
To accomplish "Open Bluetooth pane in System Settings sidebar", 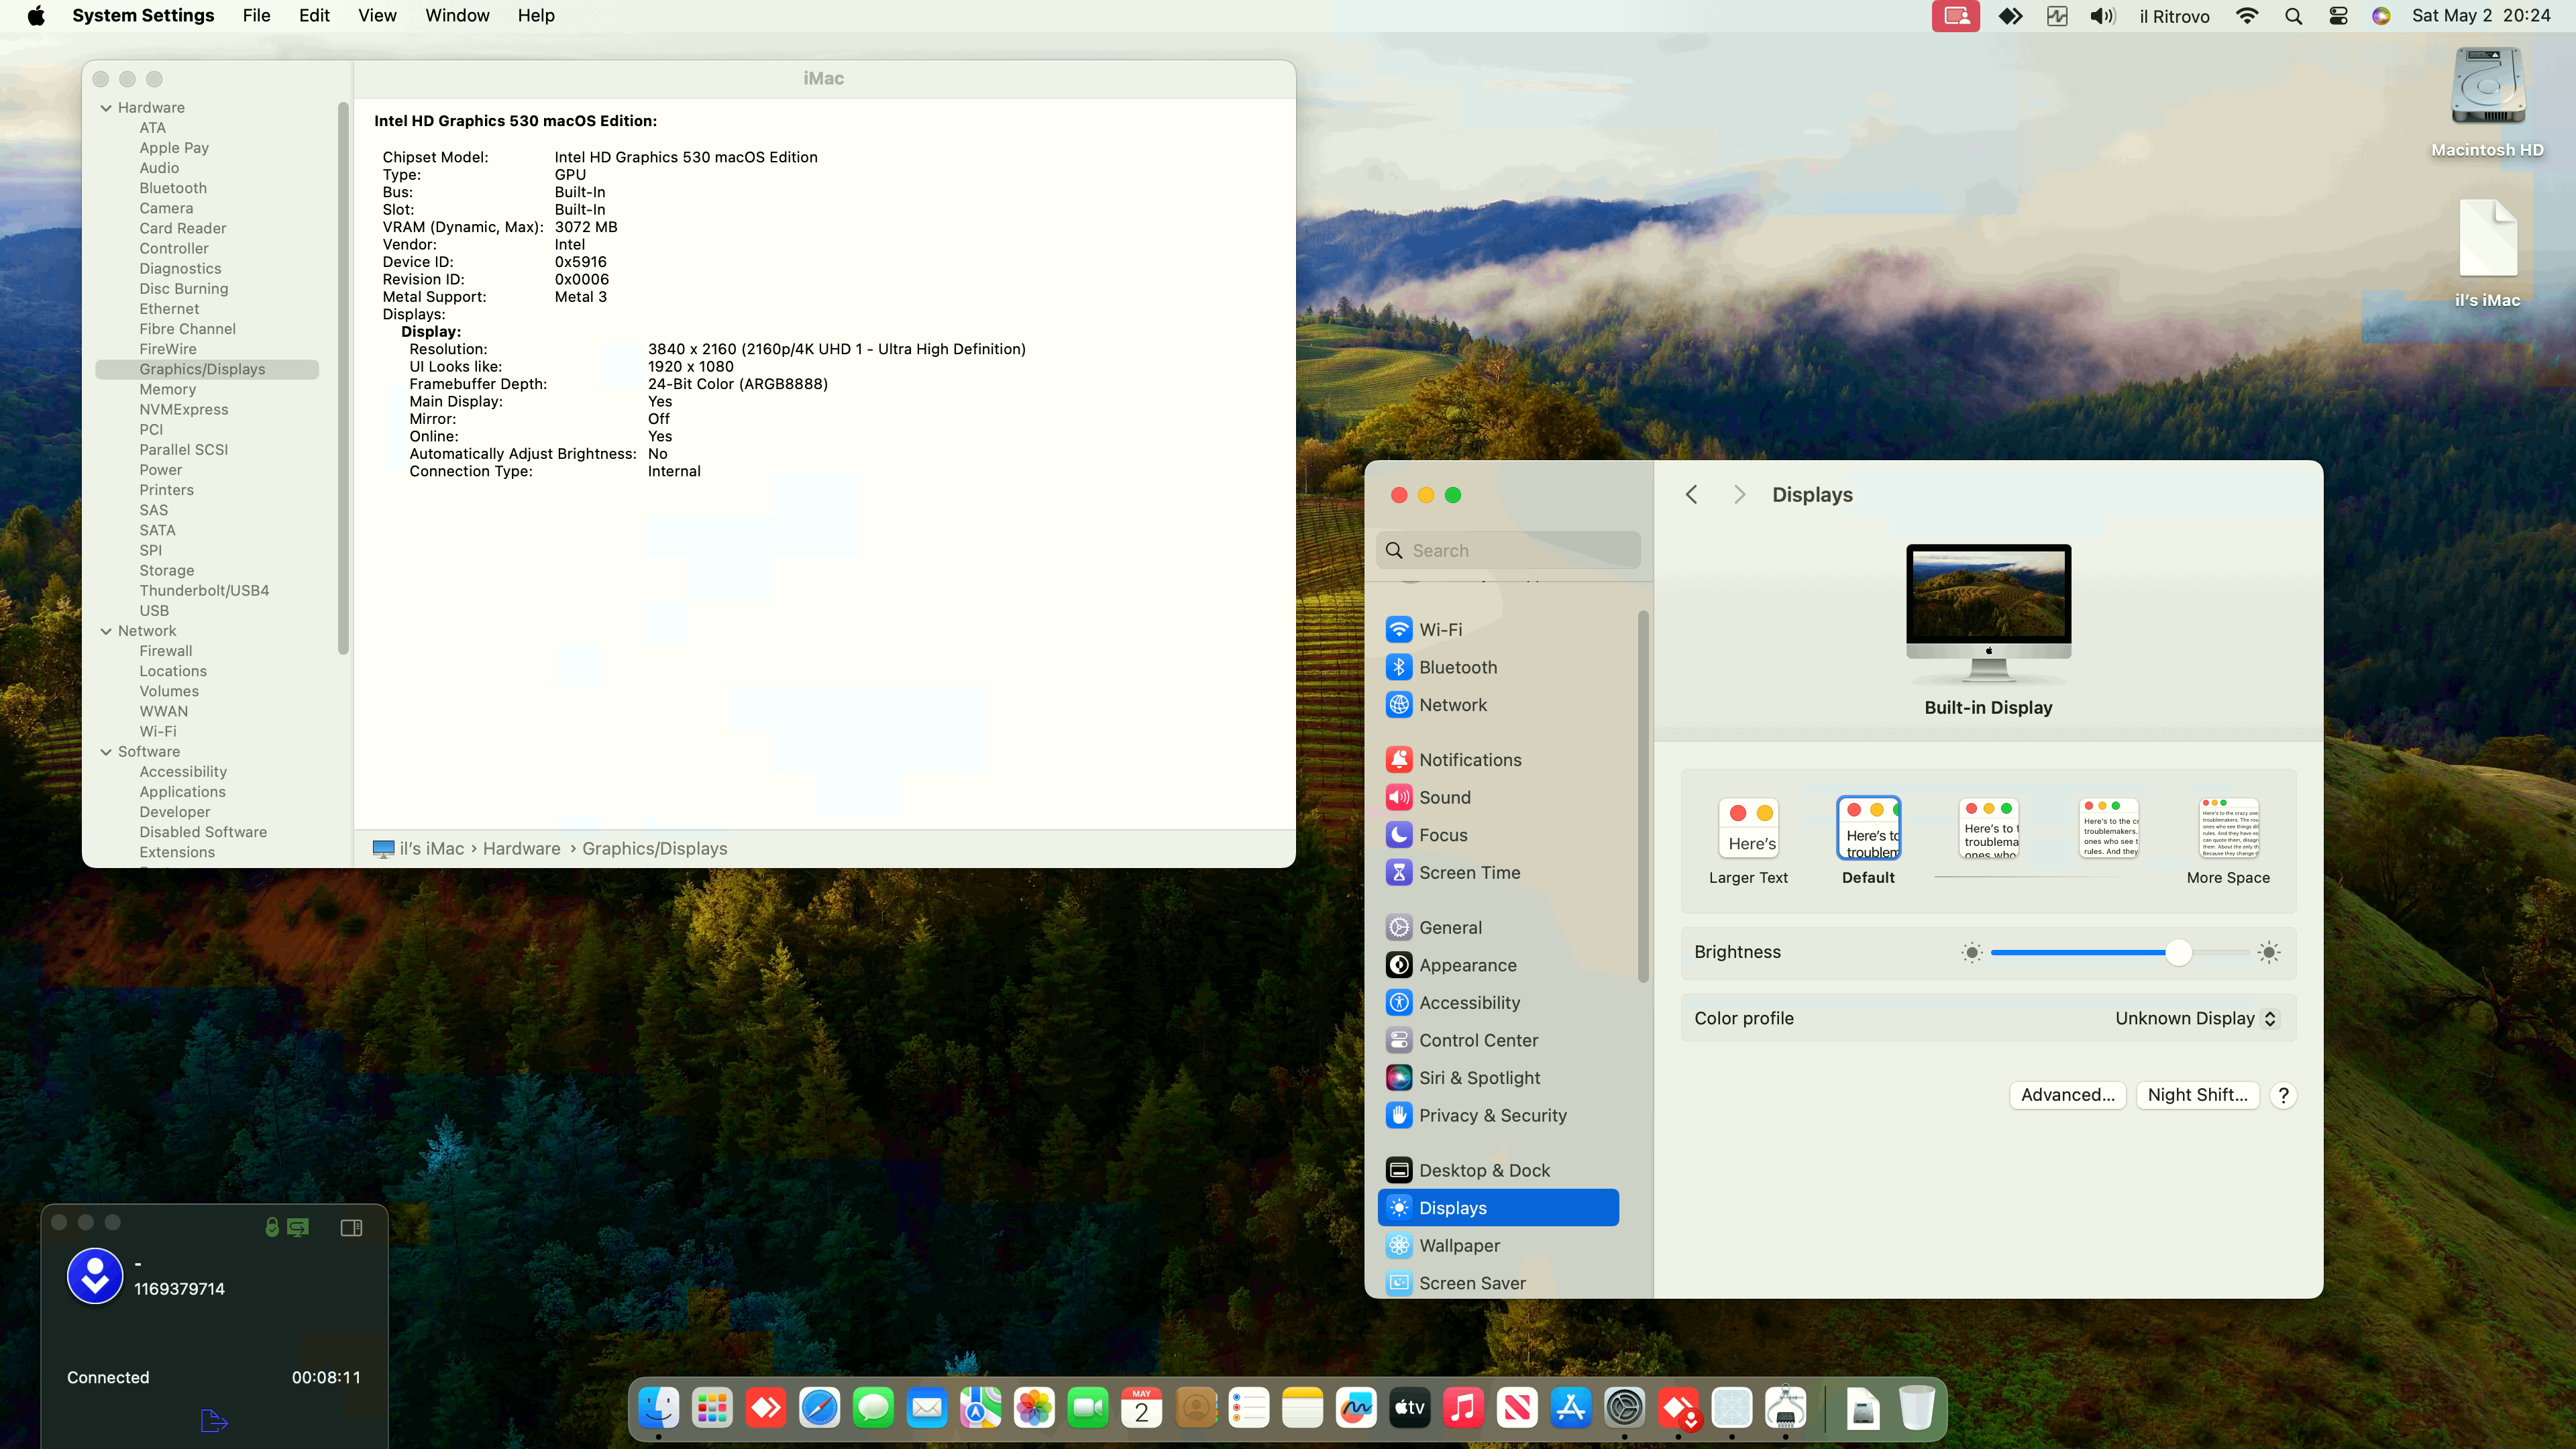I will tap(1498, 667).
